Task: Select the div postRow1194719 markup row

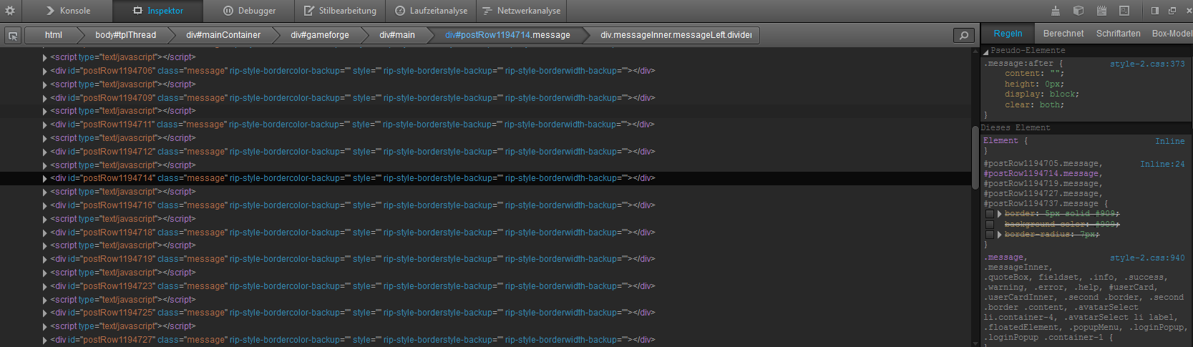Action: point(485,259)
